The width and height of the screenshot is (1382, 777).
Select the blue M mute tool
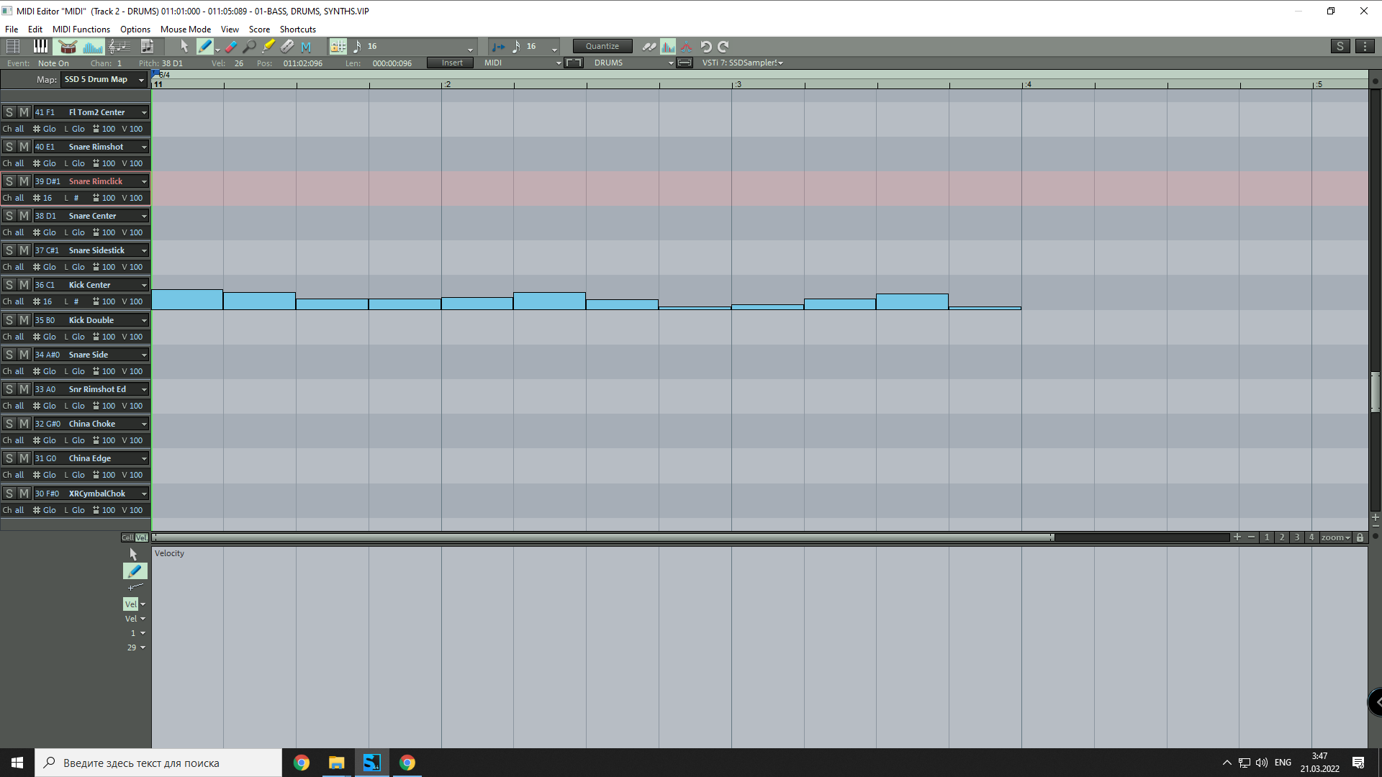click(x=306, y=47)
